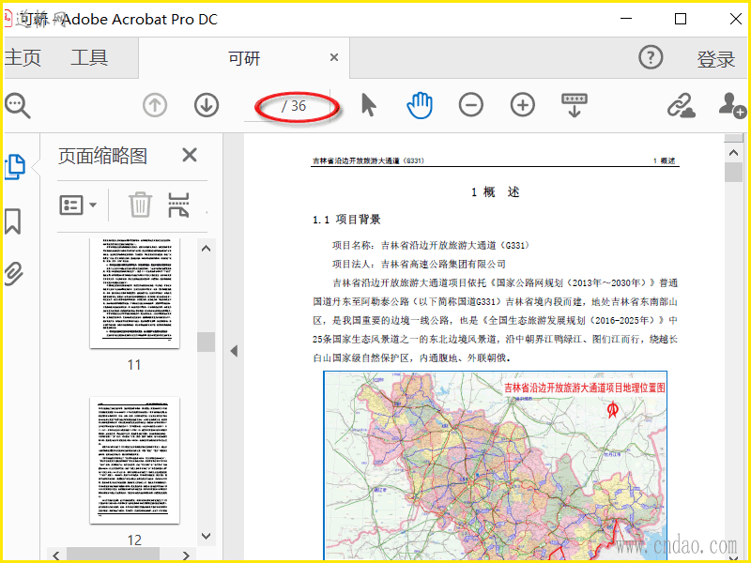751x563 pixels.
Task: Click the search magnifier icon
Action: [x=17, y=105]
